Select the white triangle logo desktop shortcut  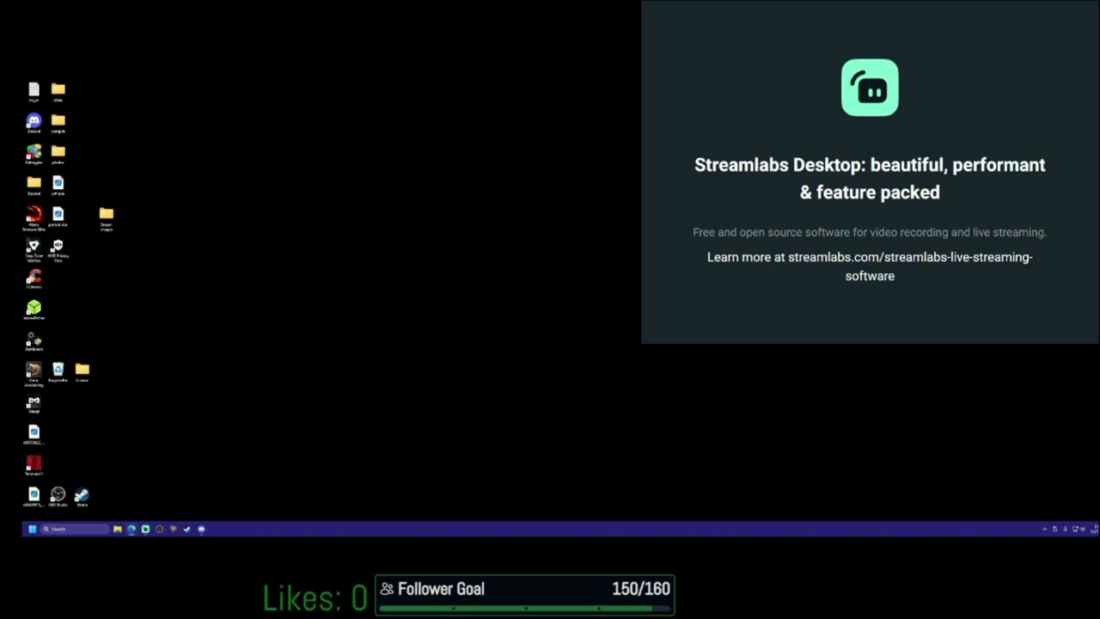pyautogui.click(x=34, y=248)
